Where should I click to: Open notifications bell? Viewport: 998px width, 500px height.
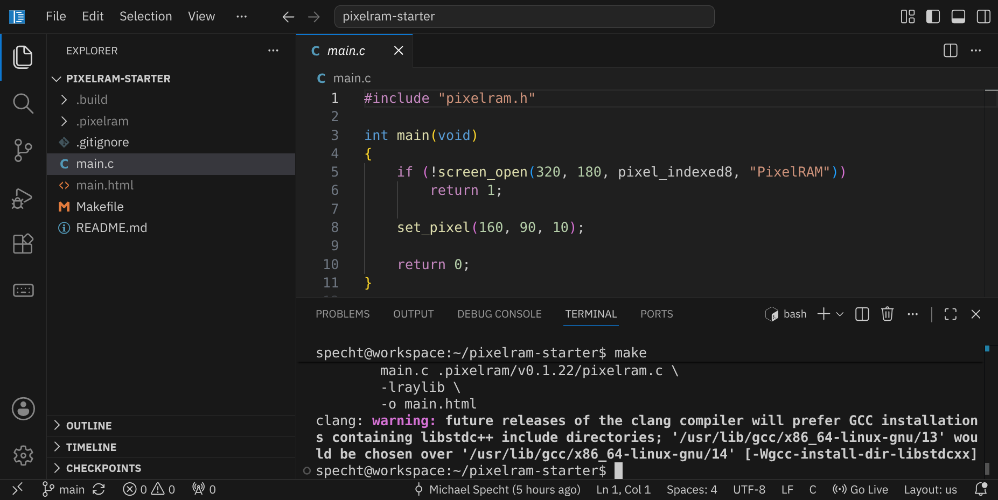[981, 489]
